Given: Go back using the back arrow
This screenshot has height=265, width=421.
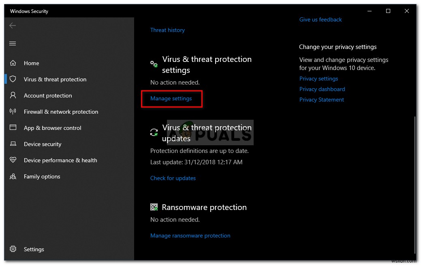Looking at the screenshot, I should [x=13, y=25].
